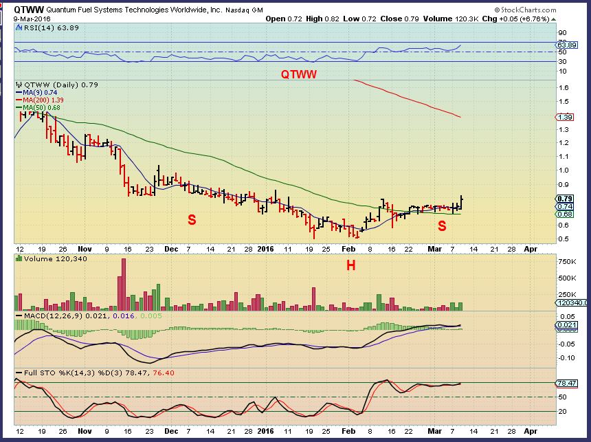Click the red 76.40 stochastic %D value
This screenshot has height=442, width=591.
click(164, 373)
